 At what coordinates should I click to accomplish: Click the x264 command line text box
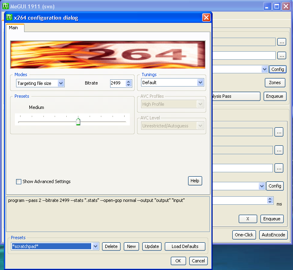coord(108,214)
